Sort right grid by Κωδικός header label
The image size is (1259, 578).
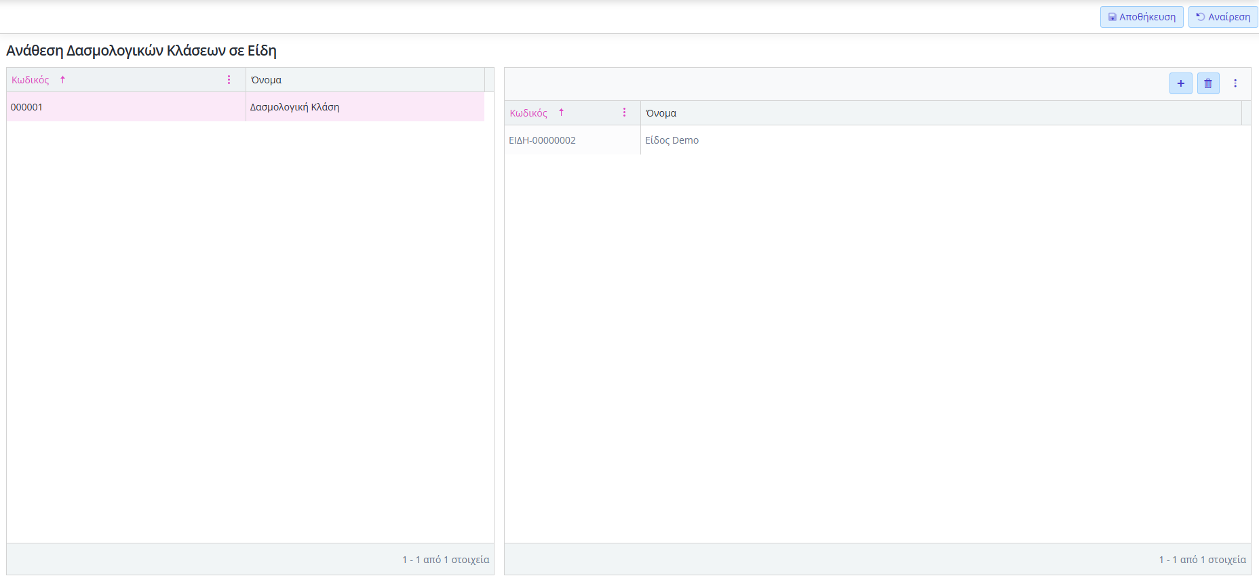pyautogui.click(x=528, y=113)
